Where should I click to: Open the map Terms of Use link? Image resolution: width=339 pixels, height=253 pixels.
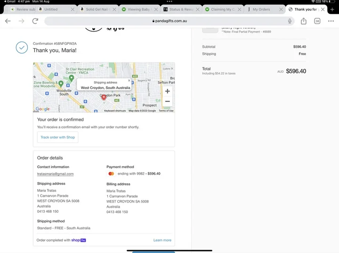coord(166,111)
